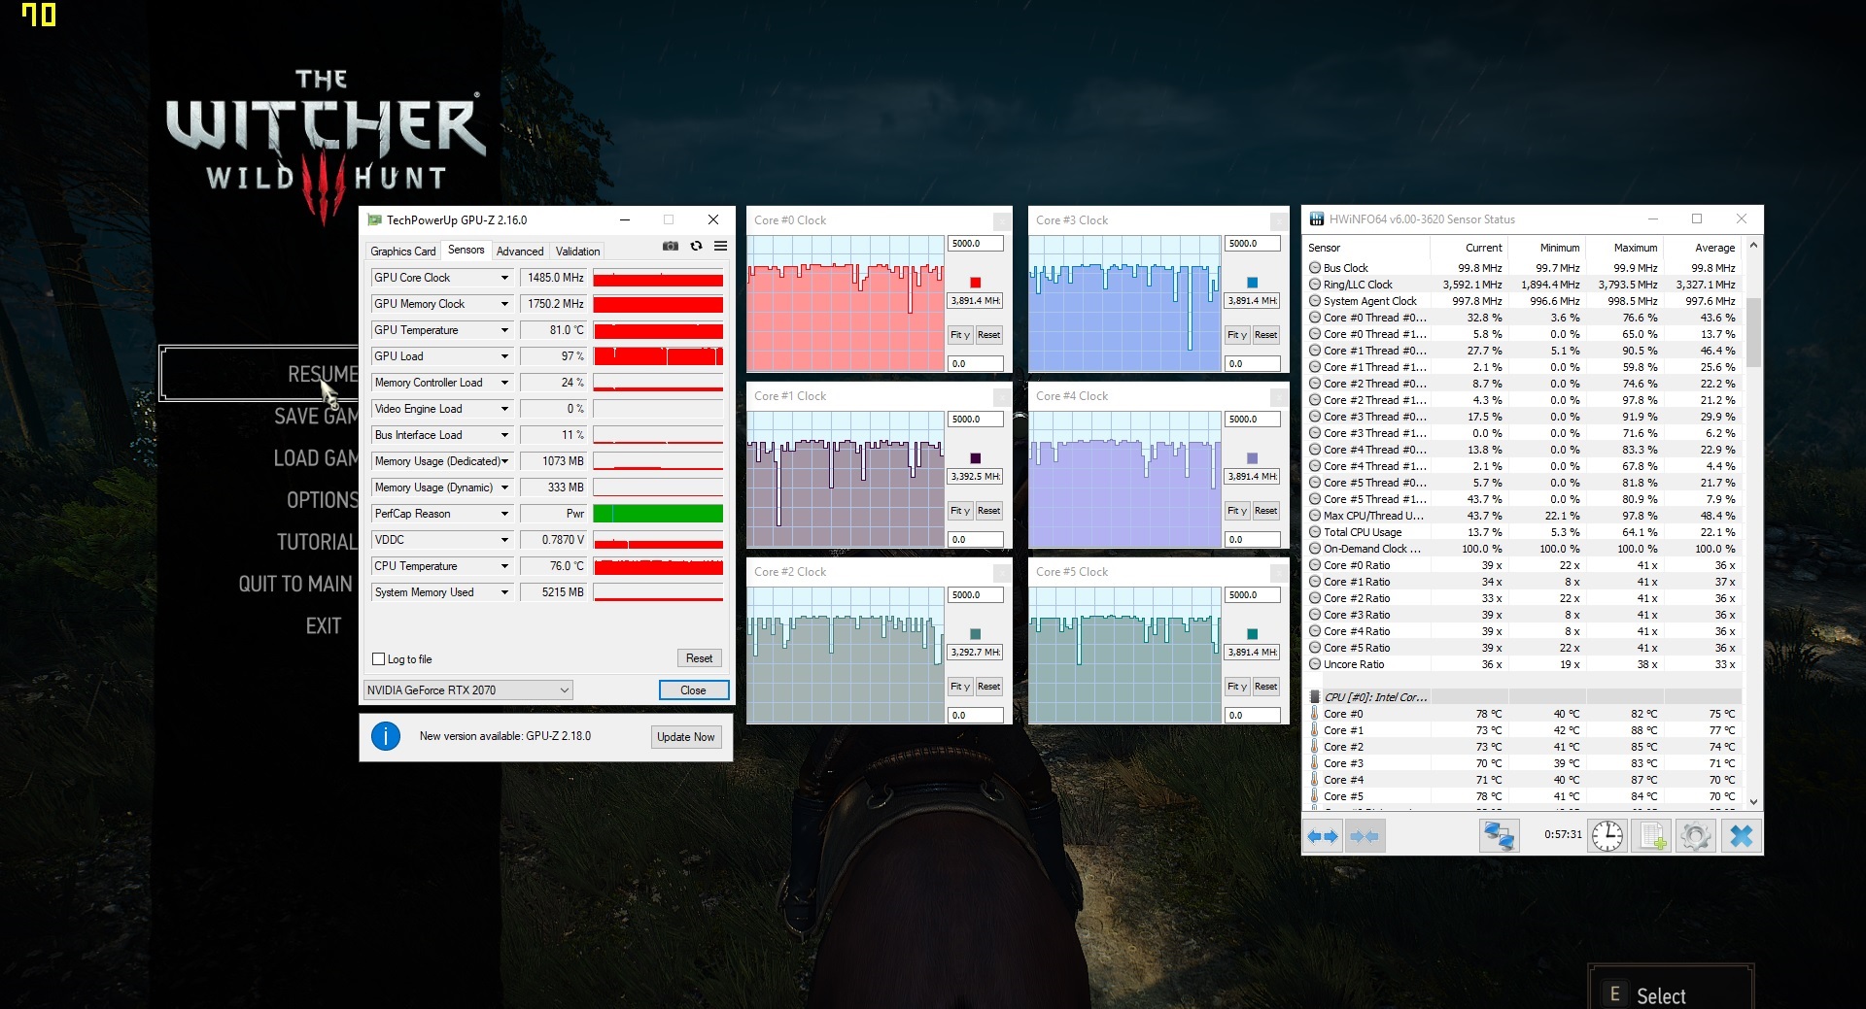Open VDDC sensor dropdown
The width and height of the screenshot is (1866, 1009).
coord(504,540)
